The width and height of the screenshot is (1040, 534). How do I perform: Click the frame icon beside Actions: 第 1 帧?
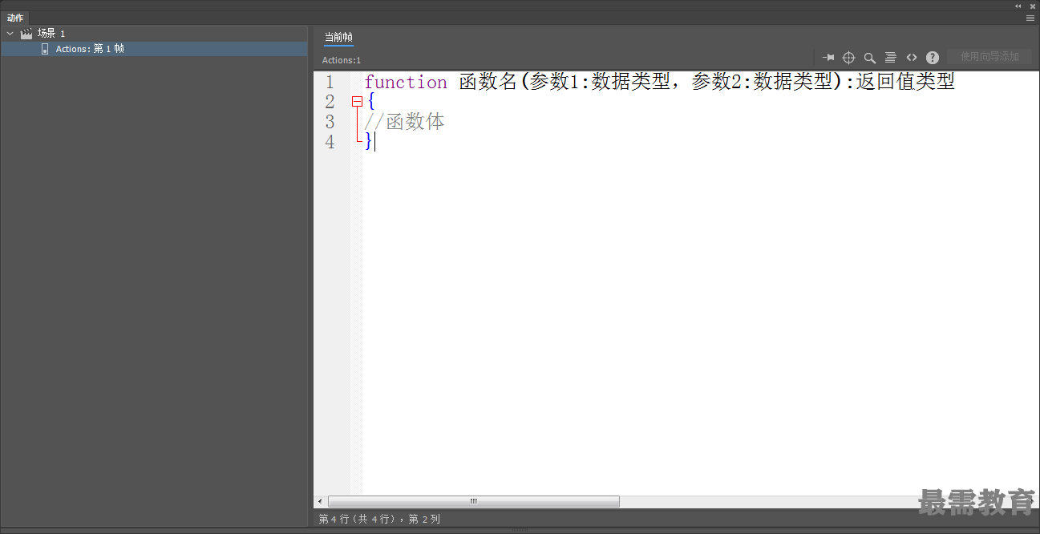click(x=45, y=49)
